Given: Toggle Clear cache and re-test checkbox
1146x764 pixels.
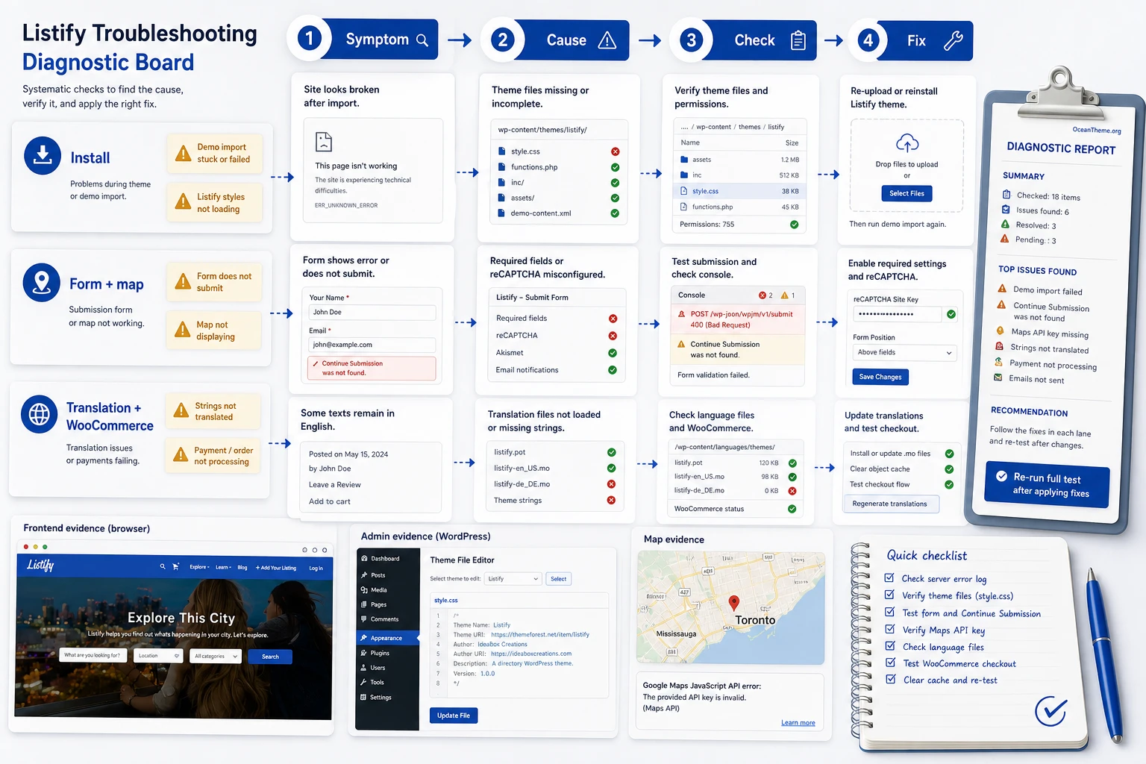Looking at the screenshot, I should tap(890, 679).
